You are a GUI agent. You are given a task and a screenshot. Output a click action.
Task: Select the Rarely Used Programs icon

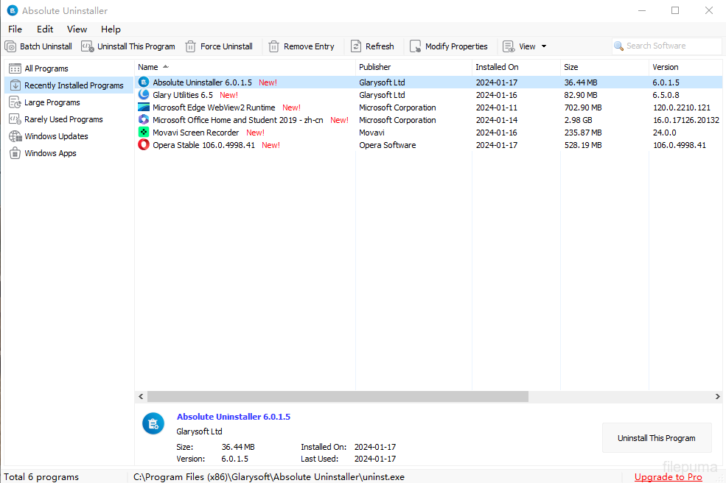(15, 119)
